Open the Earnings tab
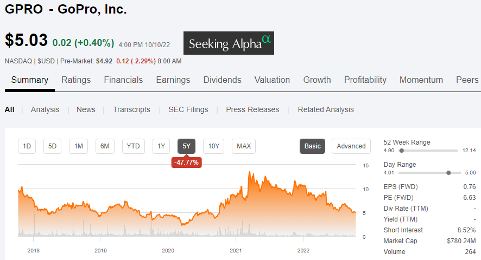Viewport: 481px width, 260px height. (x=173, y=80)
